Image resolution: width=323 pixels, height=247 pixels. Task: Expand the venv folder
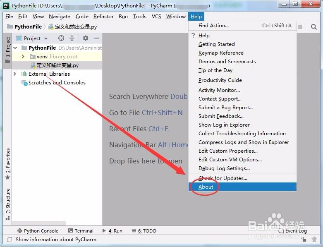(x=23, y=56)
